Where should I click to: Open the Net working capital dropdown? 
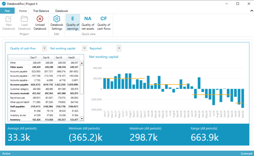click(x=84, y=48)
